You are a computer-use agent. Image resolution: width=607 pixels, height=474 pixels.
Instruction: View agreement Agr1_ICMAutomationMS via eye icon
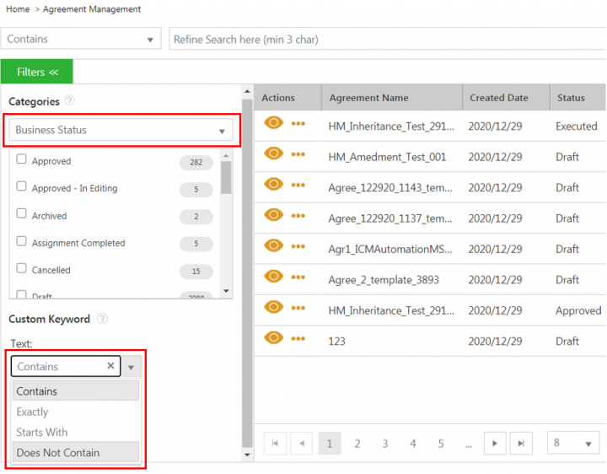(273, 246)
